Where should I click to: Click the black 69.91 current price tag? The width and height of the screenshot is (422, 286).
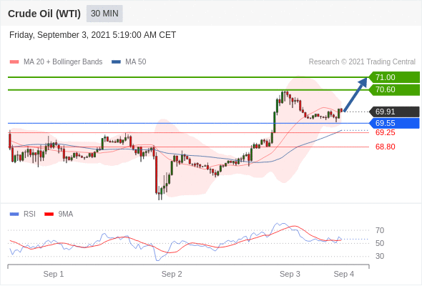[x=394, y=112]
